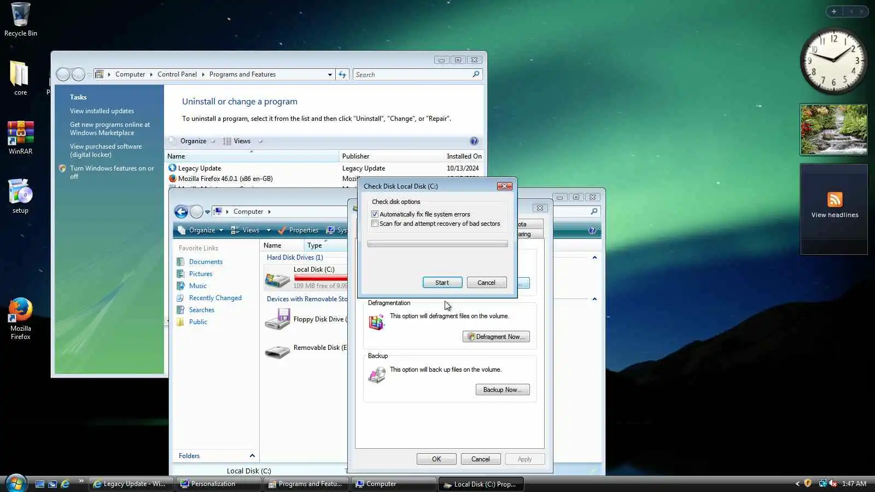Cancel the Check Disk dialog
875x492 pixels.
tap(486, 283)
